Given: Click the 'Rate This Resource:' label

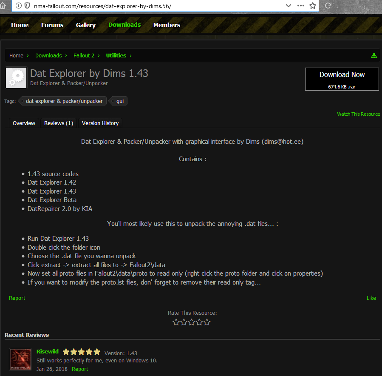Looking at the screenshot, I should pos(192,313).
